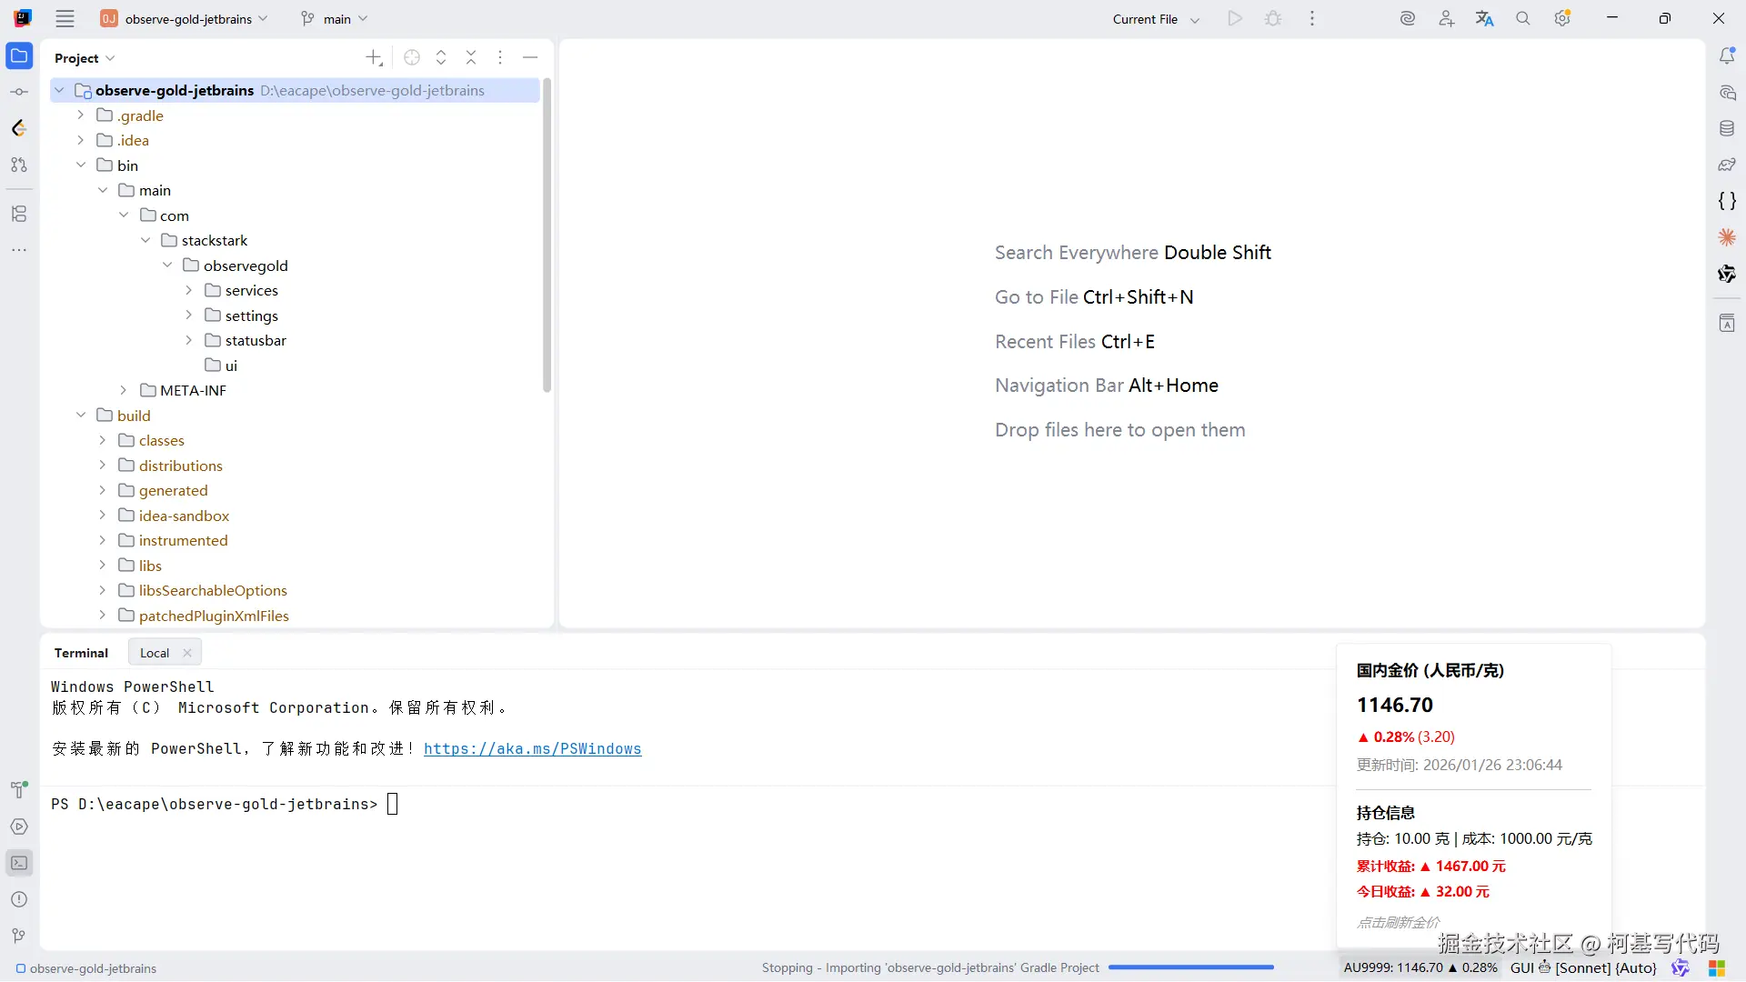This screenshot has height=982, width=1746.
Task: Toggle the Terminal tool window button
Action: click(19, 863)
